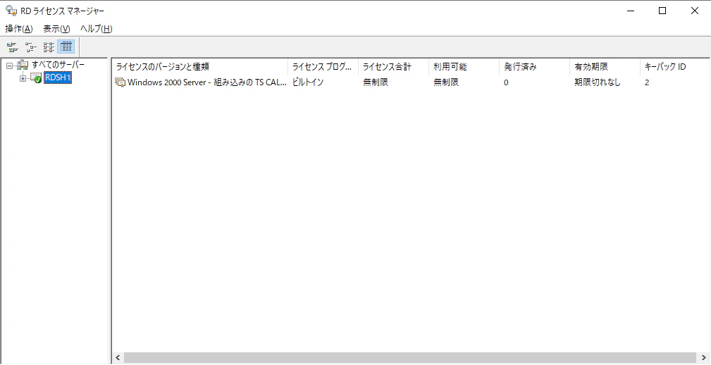
Task: Sort by ライセンス合計 column header
Action: (393, 67)
